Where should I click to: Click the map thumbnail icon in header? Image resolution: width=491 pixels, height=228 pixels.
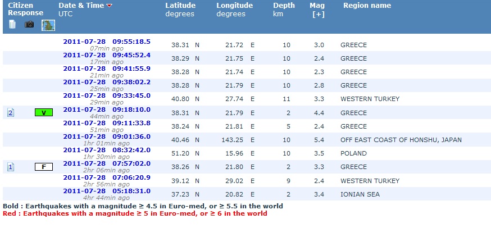(48, 25)
